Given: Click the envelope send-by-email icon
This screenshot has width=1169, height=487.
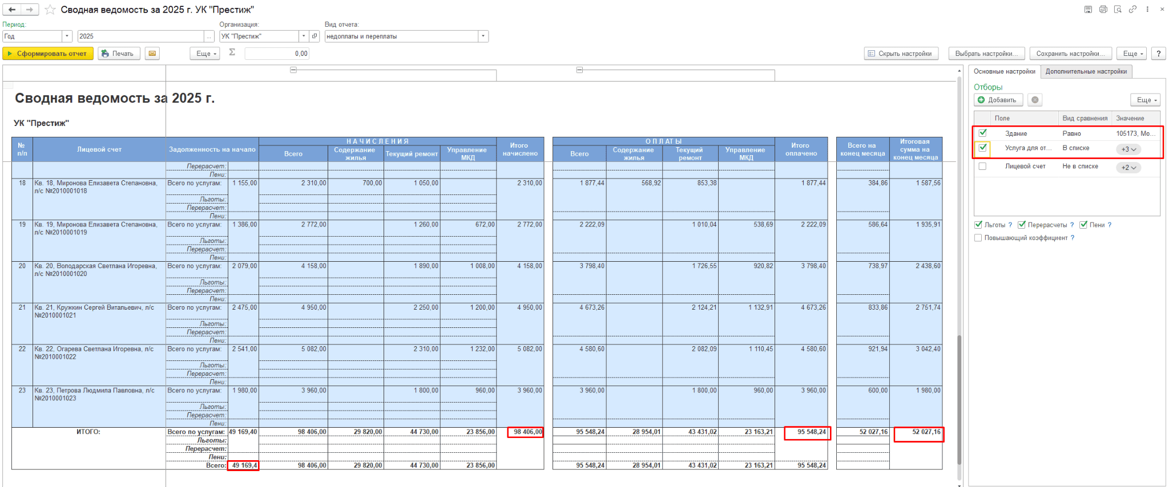Looking at the screenshot, I should click(152, 54).
